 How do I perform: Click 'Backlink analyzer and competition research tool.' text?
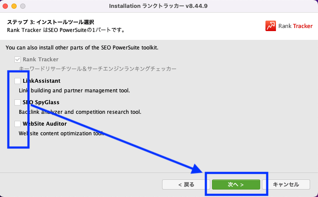[80, 112]
